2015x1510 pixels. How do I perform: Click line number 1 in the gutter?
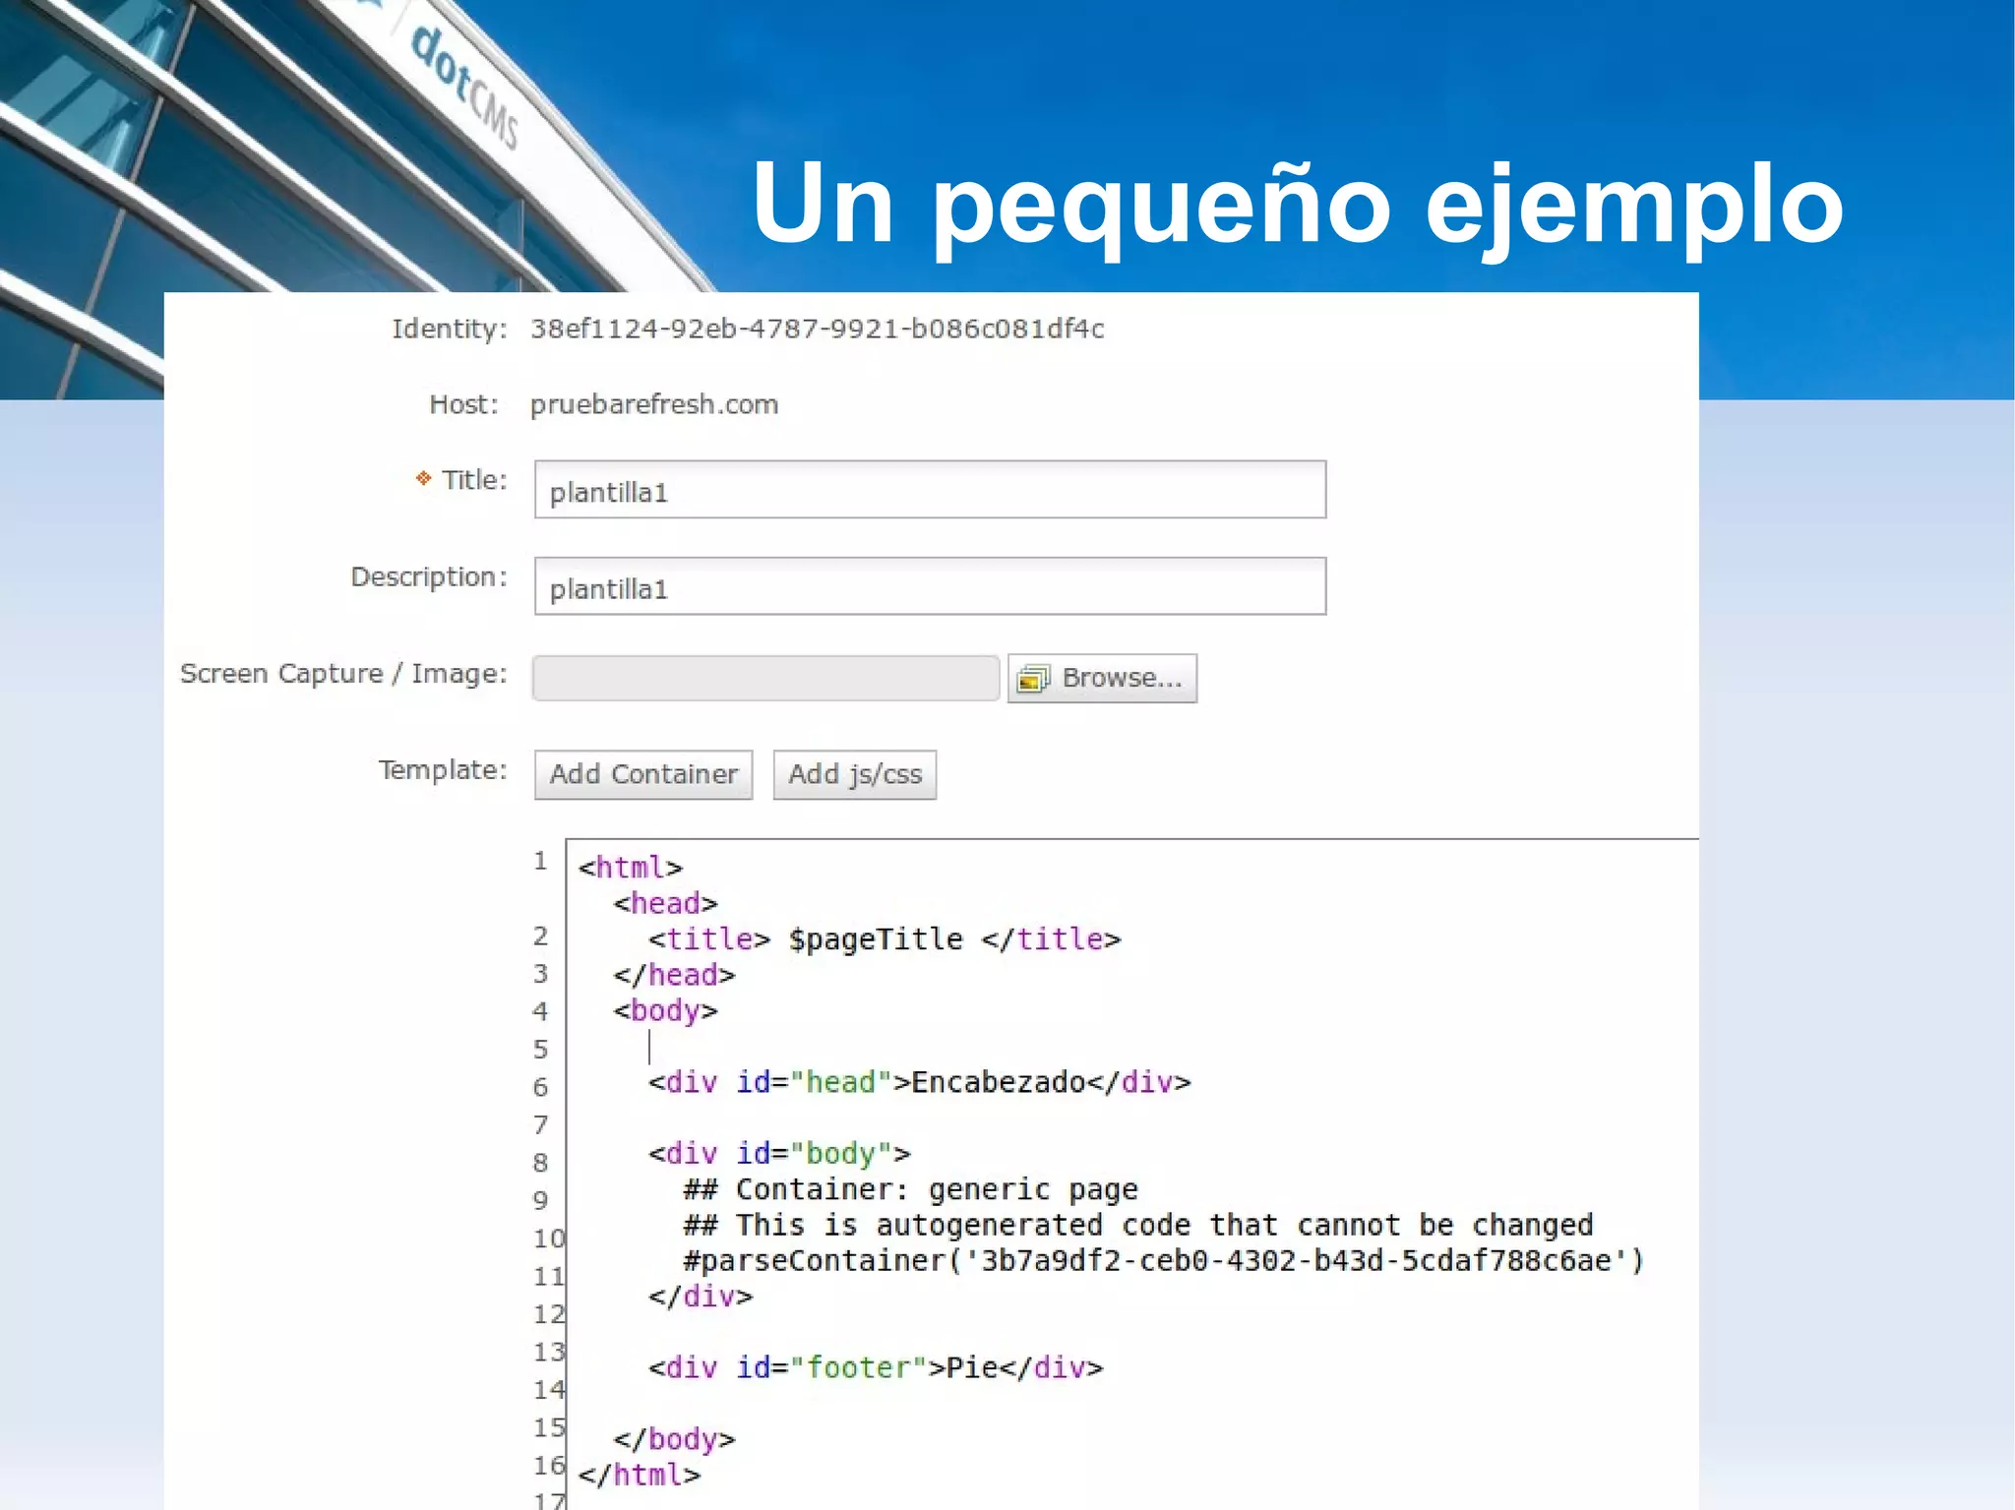point(540,861)
